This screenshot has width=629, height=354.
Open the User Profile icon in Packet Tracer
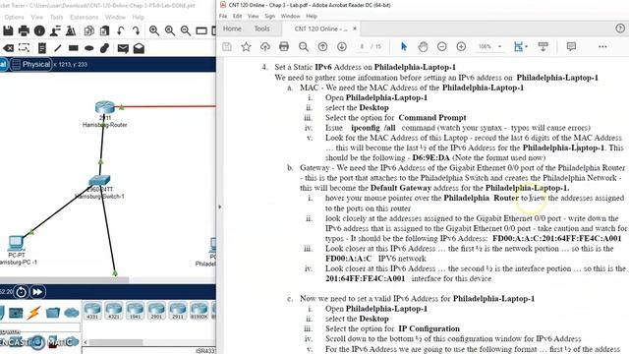point(55,30)
